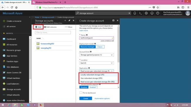191x107 pixels.
Task: Open loveazurediag402 storage account
Action: click(47, 44)
